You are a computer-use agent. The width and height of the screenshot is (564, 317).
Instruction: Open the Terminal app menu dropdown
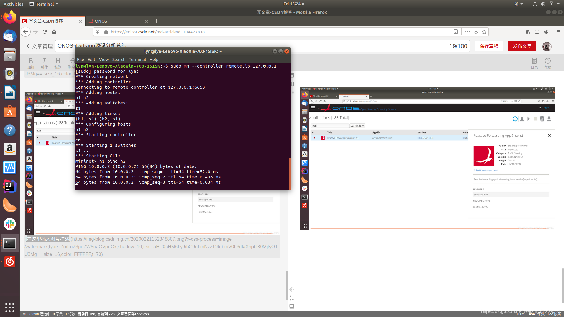pyautogui.click(x=44, y=4)
